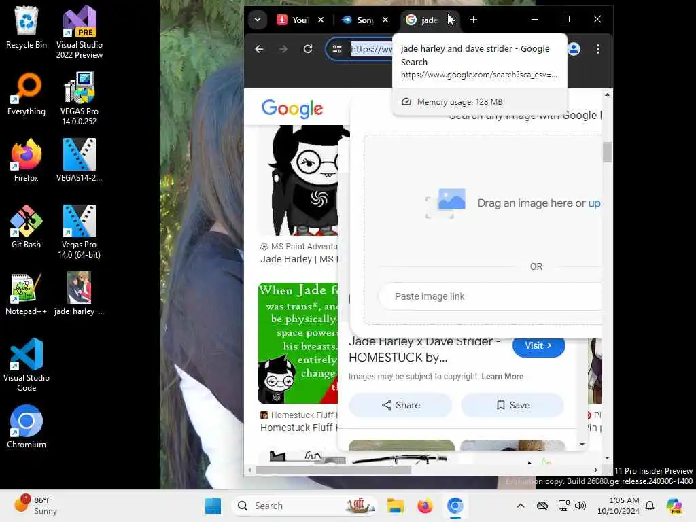Viewport: 696px width, 522px height.
Task: Open File Explorer from taskbar
Action: click(x=395, y=506)
